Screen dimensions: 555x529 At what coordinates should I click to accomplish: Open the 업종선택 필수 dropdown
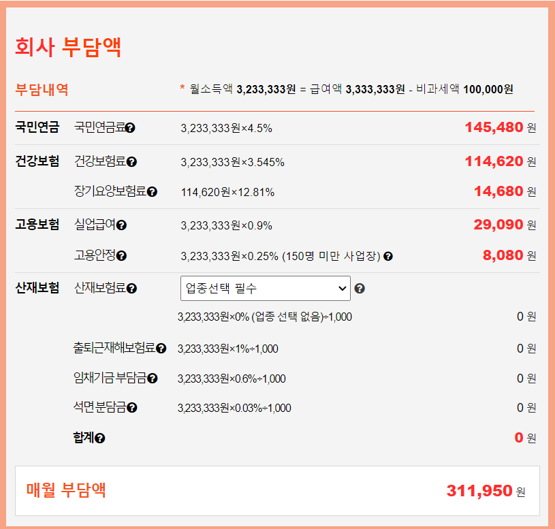tap(266, 288)
